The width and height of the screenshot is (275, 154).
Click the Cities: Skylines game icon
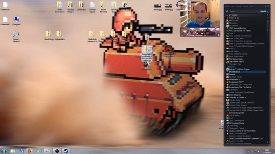(227, 95)
